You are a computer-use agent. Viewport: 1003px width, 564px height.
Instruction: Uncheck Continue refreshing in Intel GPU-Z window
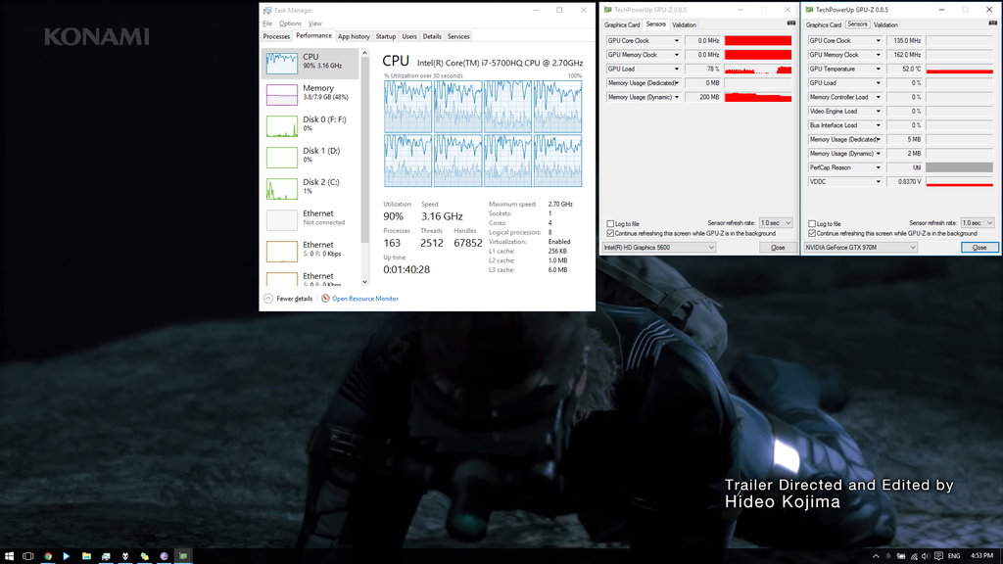point(610,233)
